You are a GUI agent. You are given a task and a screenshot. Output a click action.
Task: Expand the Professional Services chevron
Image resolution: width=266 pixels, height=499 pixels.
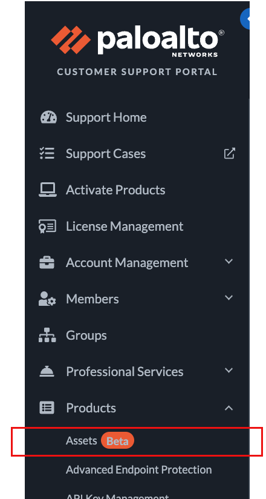pyautogui.click(x=229, y=371)
